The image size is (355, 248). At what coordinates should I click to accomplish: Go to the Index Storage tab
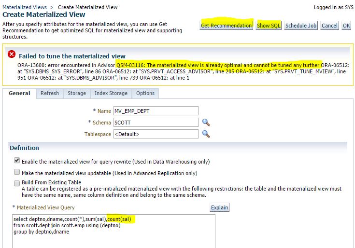pos(111,93)
